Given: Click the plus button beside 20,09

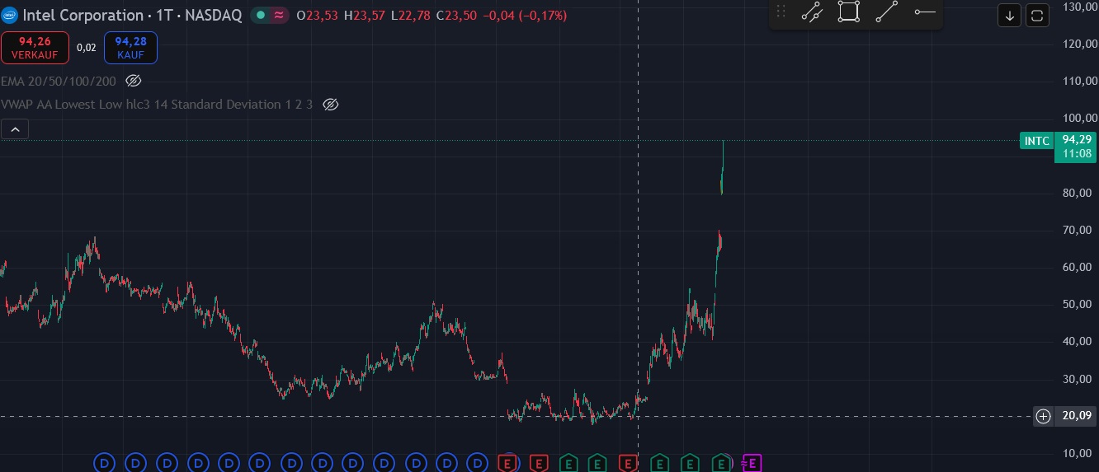Looking at the screenshot, I should (1043, 416).
